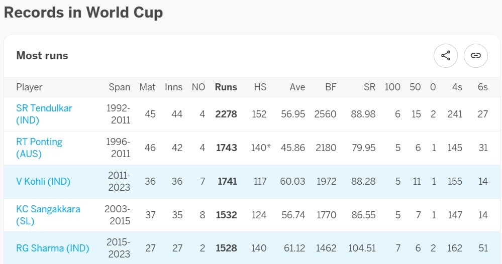The height and width of the screenshot is (264, 502).
Task: Click the share icon button
Action: point(446,56)
